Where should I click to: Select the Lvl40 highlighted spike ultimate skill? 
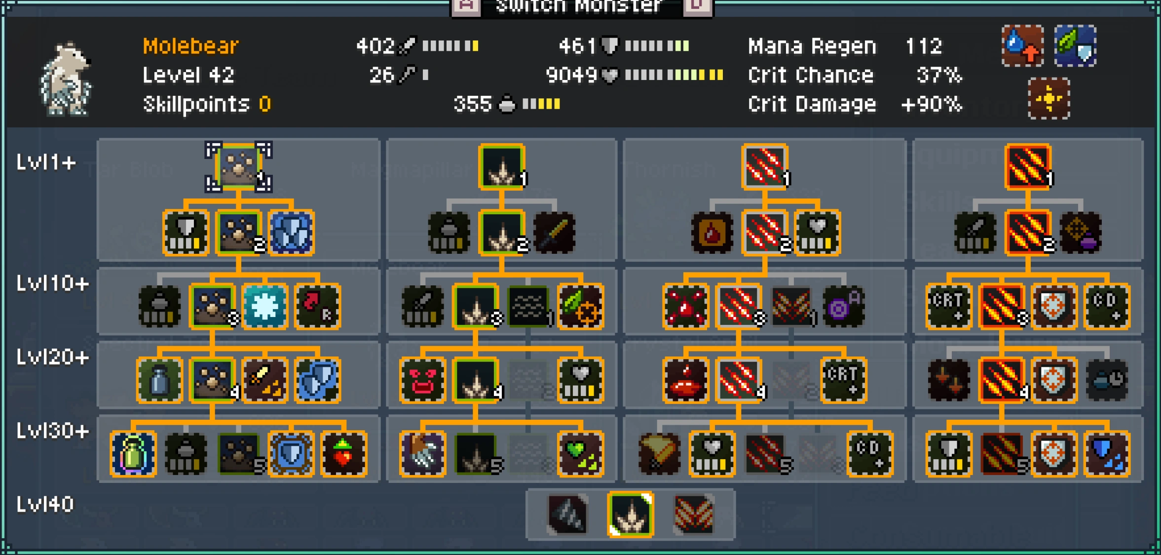630,514
